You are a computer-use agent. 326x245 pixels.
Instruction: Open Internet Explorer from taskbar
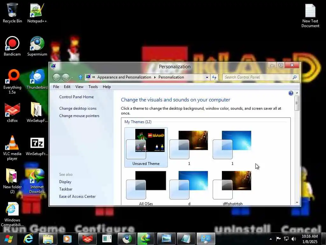pyautogui.click(x=28, y=239)
